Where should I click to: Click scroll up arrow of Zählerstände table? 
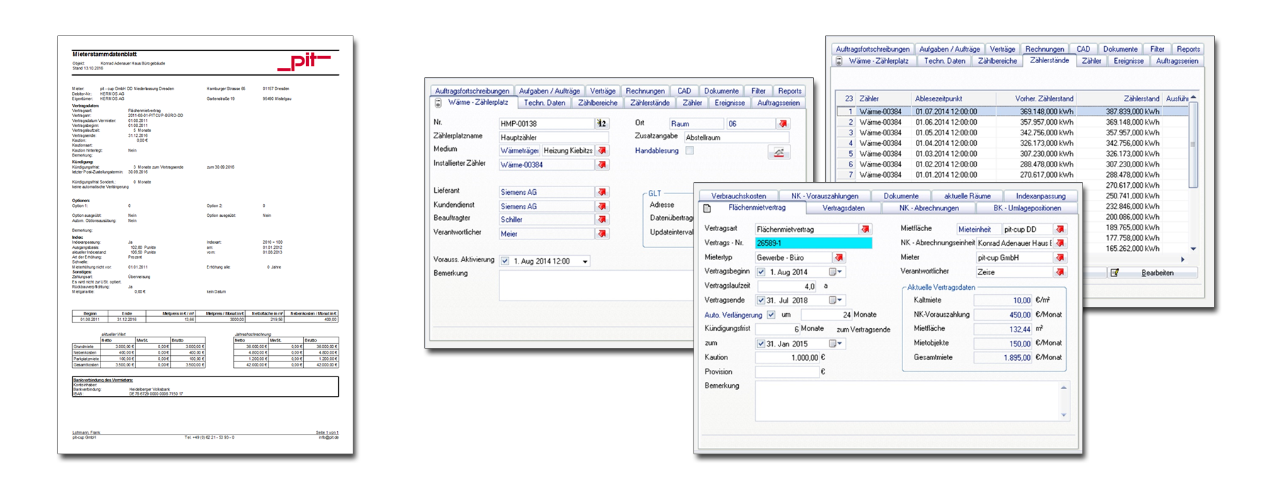(1193, 97)
